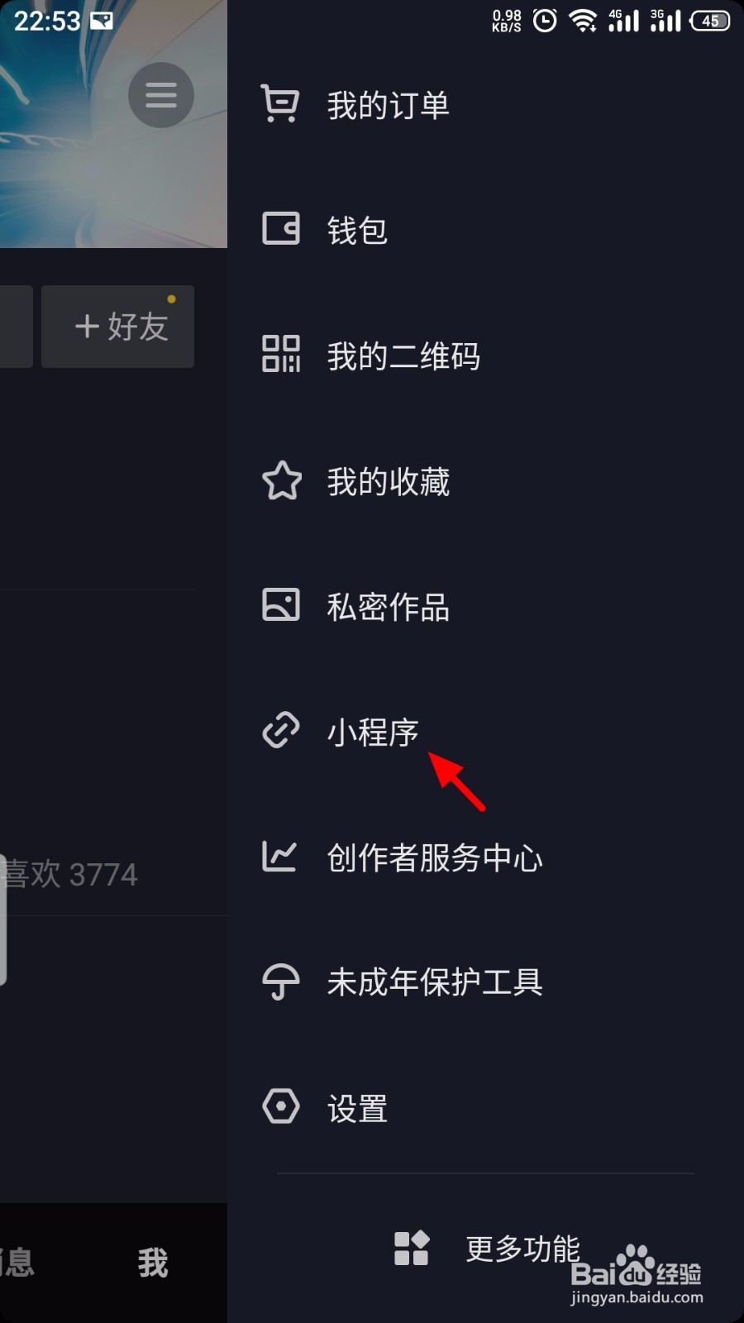The width and height of the screenshot is (744, 1323).
Task: Switch to the 我 bottom tab
Action: [x=153, y=1263]
